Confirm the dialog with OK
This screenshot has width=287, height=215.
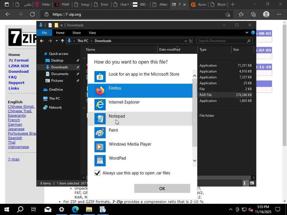pyautogui.click(x=162, y=188)
